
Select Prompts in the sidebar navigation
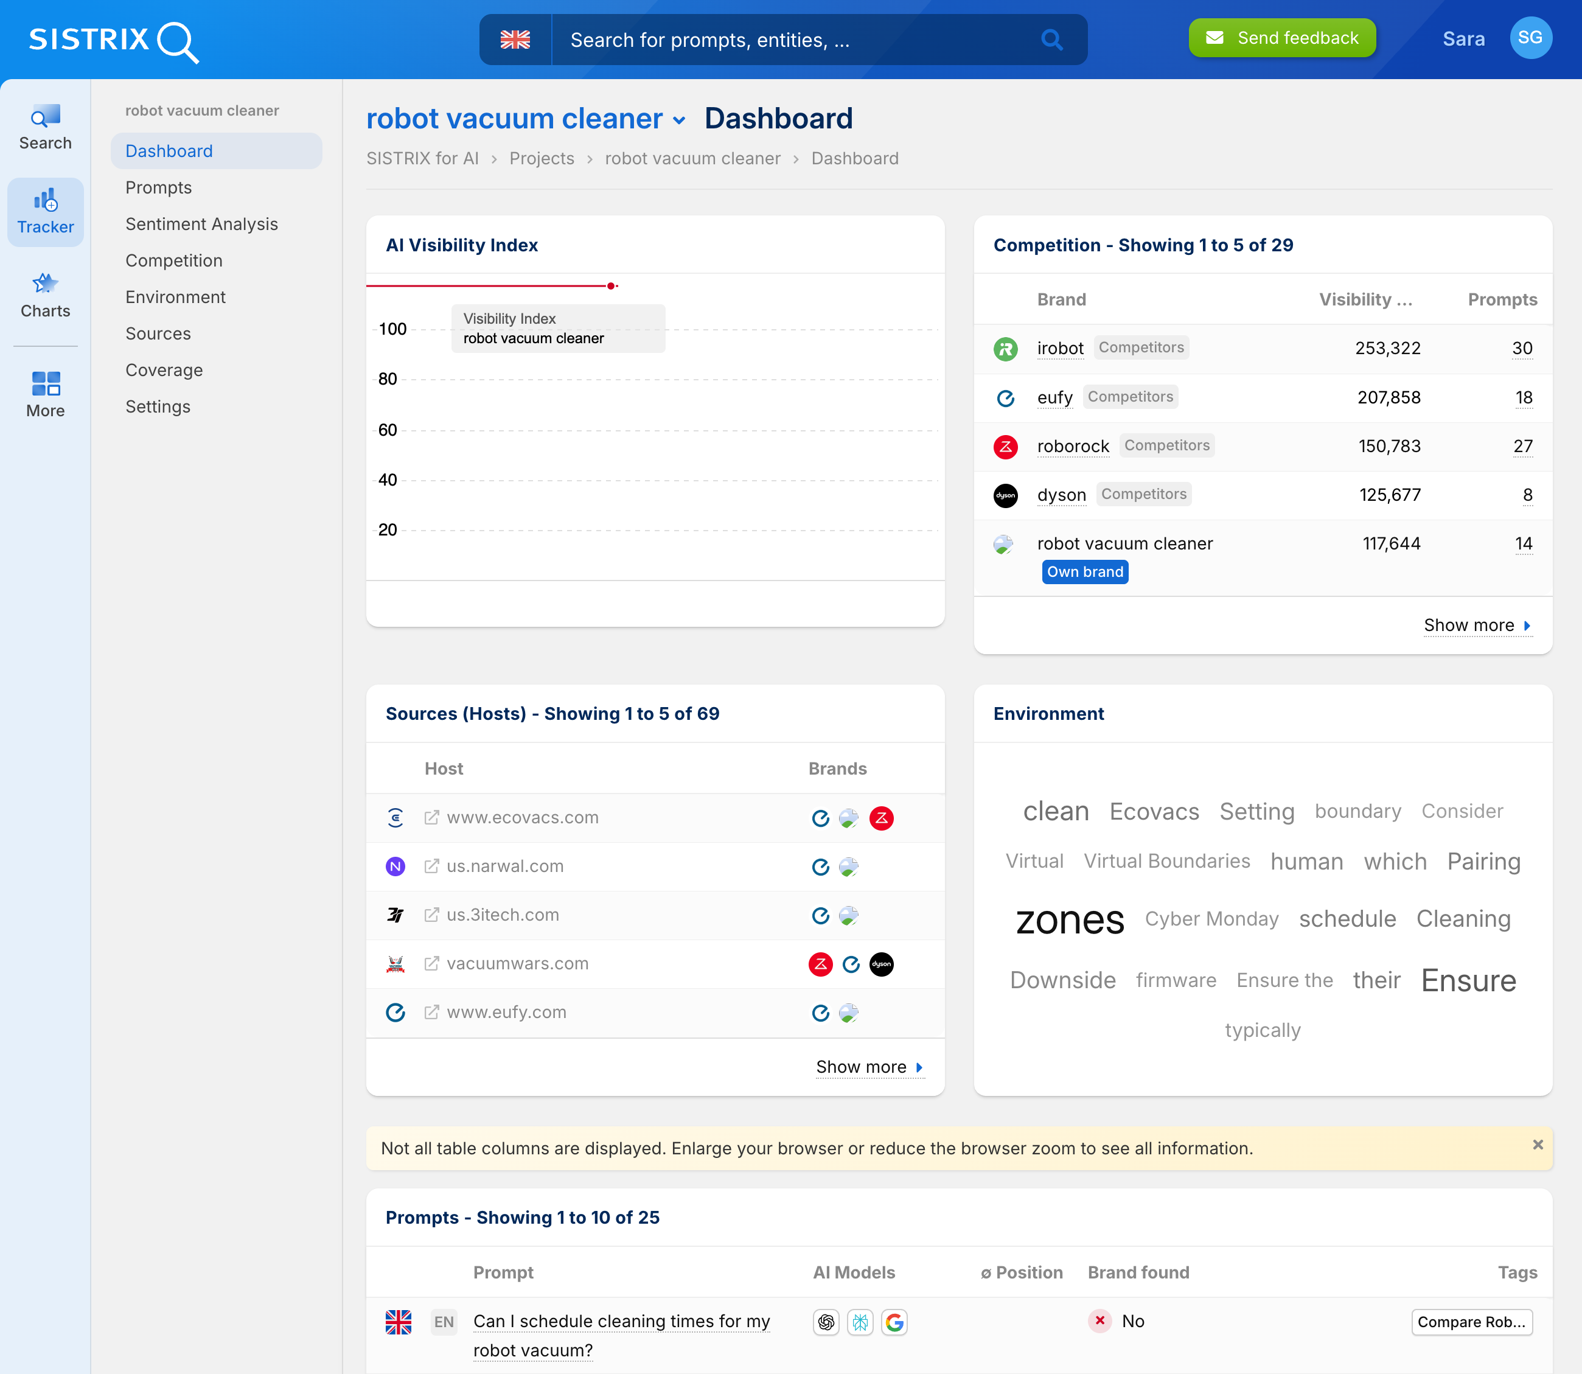159,187
